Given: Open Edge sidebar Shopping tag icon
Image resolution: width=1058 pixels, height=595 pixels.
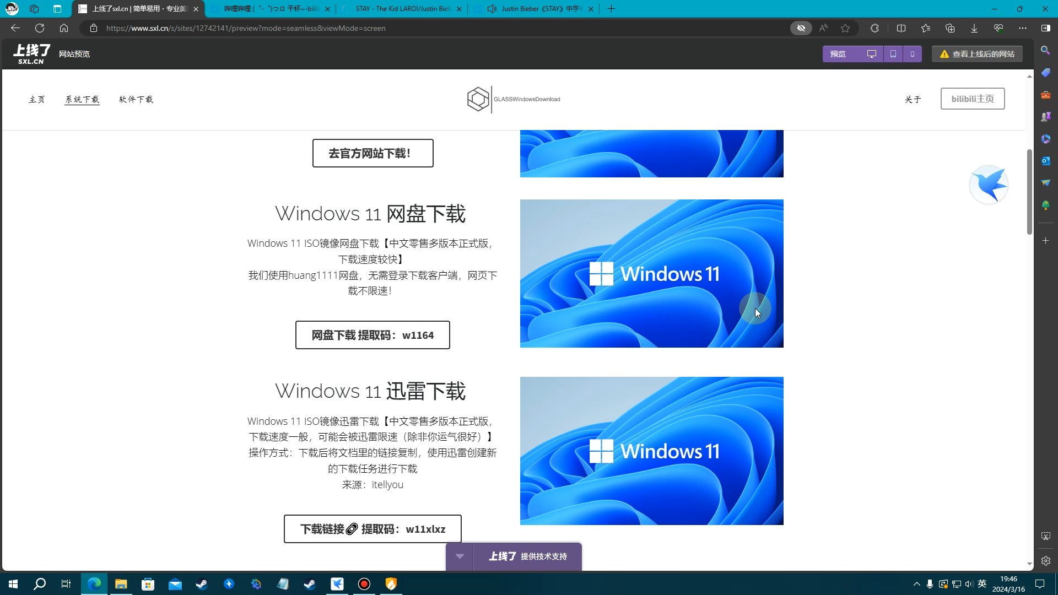Looking at the screenshot, I should point(1045,72).
